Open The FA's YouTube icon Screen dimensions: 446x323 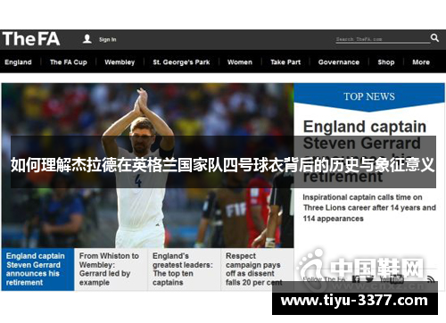click(392, 279)
